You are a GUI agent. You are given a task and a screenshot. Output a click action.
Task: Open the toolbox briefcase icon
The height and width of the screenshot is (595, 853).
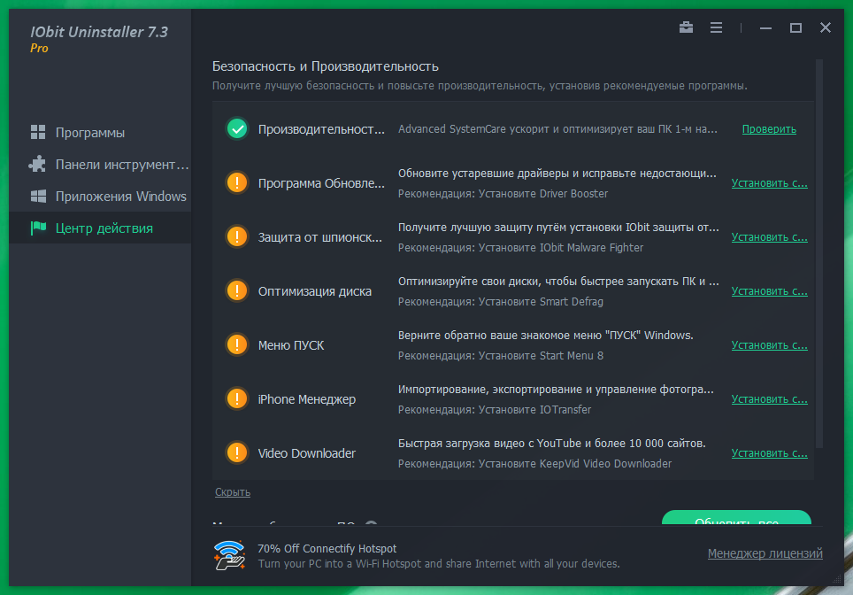tap(686, 27)
